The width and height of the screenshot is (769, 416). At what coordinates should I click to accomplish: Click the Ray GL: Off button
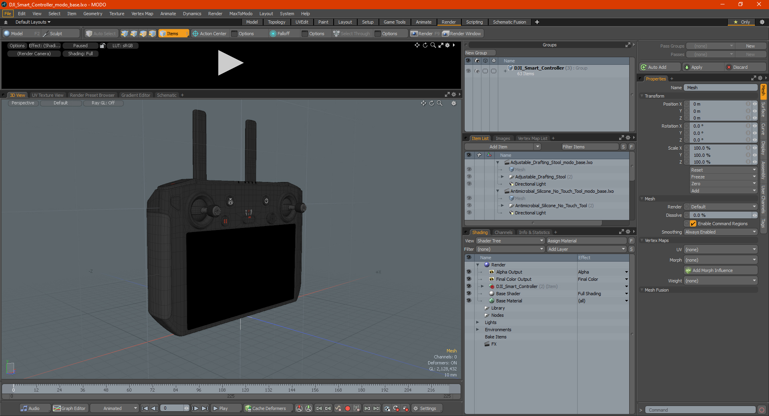[x=103, y=103]
